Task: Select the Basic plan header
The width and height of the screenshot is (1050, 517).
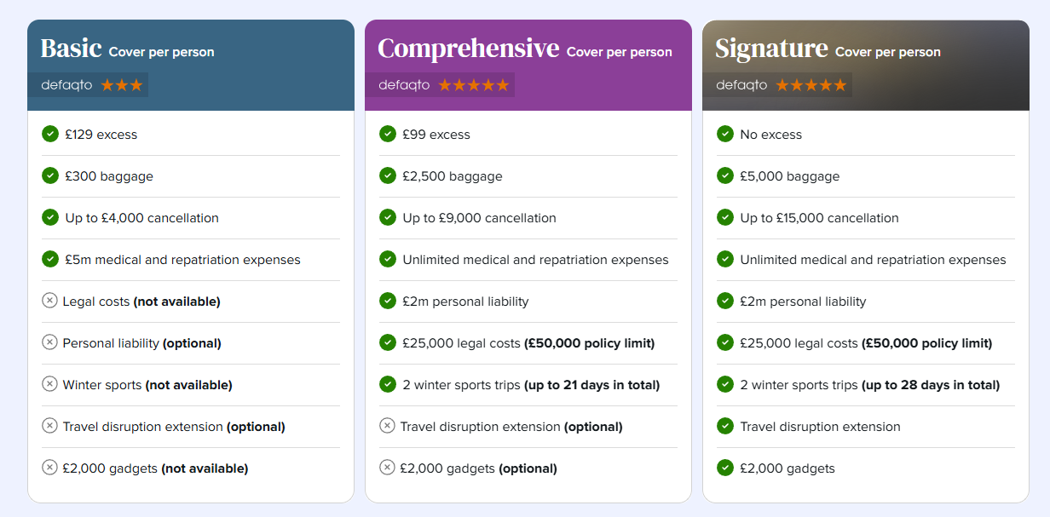Action: (x=191, y=66)
